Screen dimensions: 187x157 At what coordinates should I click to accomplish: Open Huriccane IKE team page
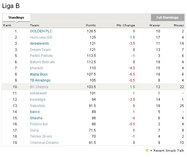[41, 37]
